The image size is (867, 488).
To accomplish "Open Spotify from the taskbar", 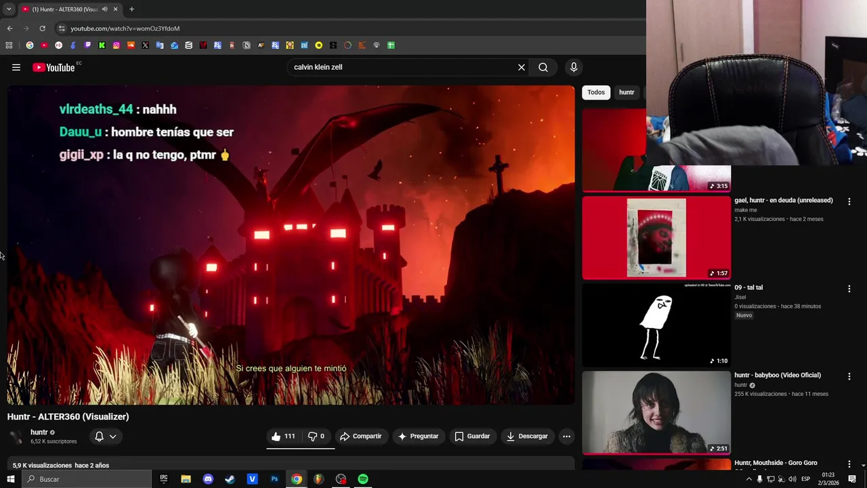I will pos(363,479).
